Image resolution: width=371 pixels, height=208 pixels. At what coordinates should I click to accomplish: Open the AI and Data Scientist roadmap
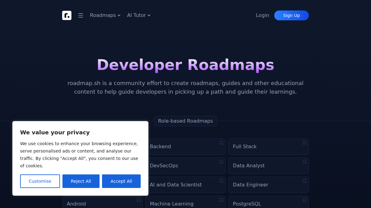click(185, 185)
